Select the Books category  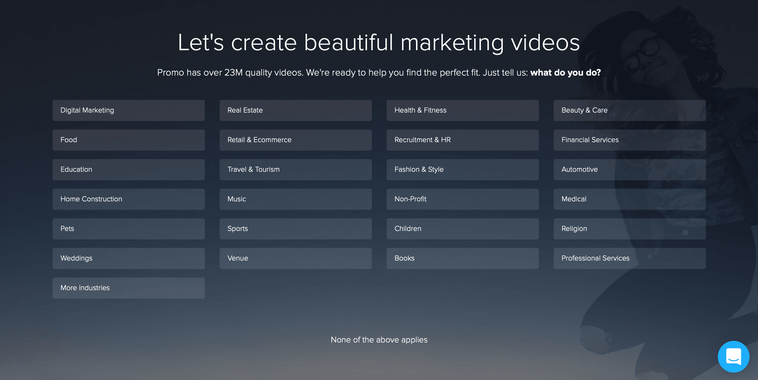pos(463,258)
